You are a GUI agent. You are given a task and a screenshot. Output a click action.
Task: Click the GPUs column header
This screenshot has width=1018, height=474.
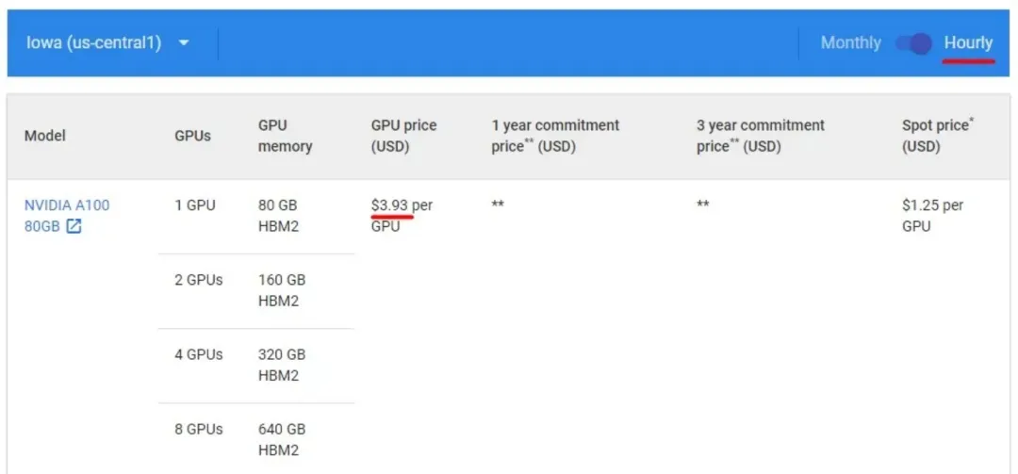click(193, 137)
